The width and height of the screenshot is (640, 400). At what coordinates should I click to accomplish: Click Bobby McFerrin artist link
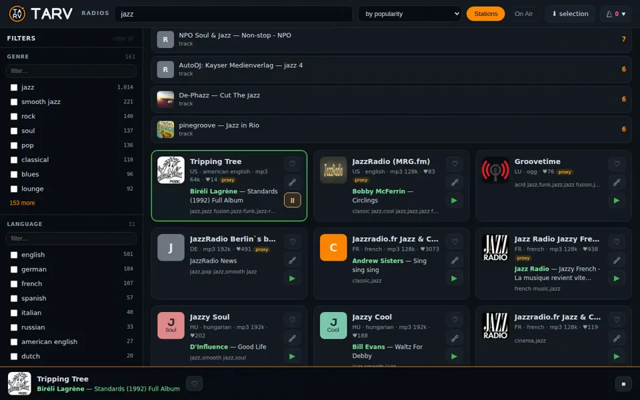click(379, 191)
